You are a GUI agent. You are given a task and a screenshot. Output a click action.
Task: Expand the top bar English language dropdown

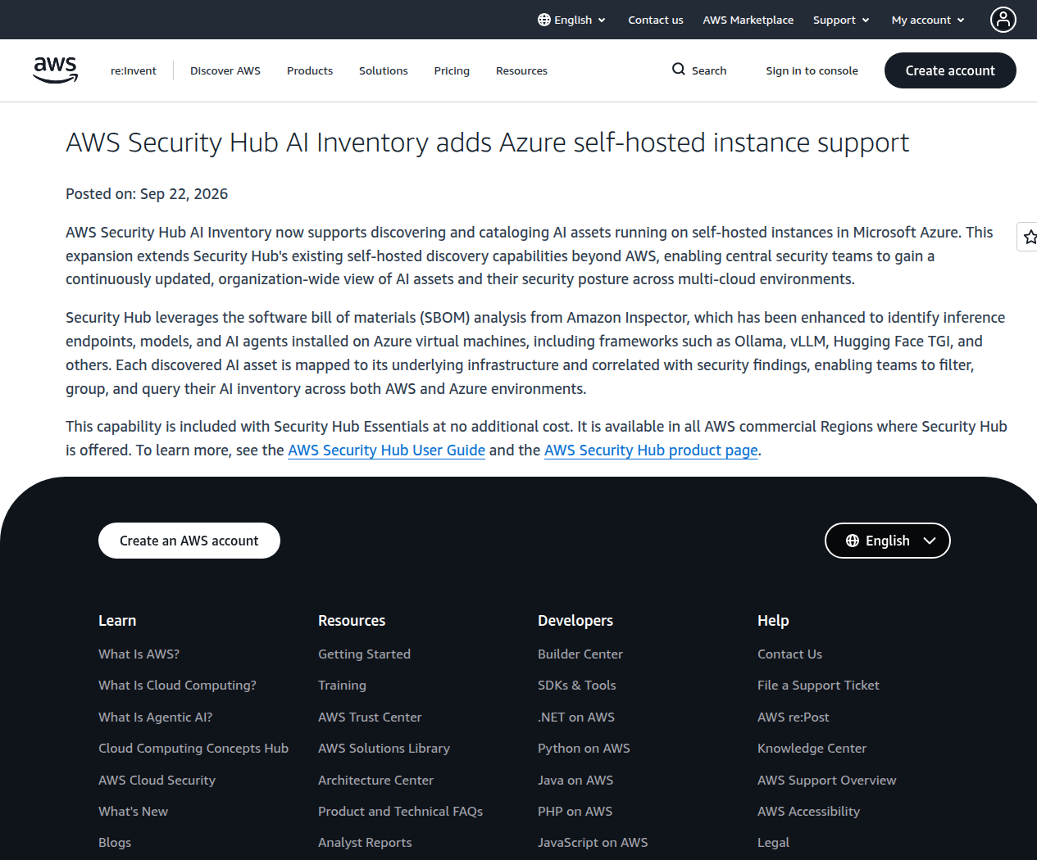point(572,20)
